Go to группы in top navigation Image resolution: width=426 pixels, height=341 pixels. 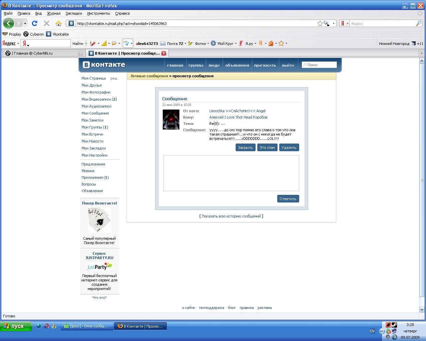196,65
